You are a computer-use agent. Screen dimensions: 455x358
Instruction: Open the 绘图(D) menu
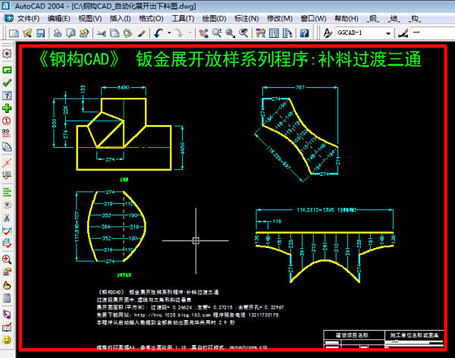tap(214, 18)
